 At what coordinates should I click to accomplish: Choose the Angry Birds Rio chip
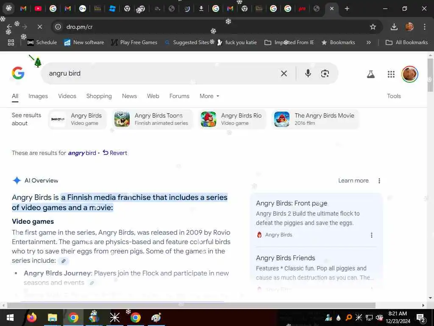coord(232,119)
